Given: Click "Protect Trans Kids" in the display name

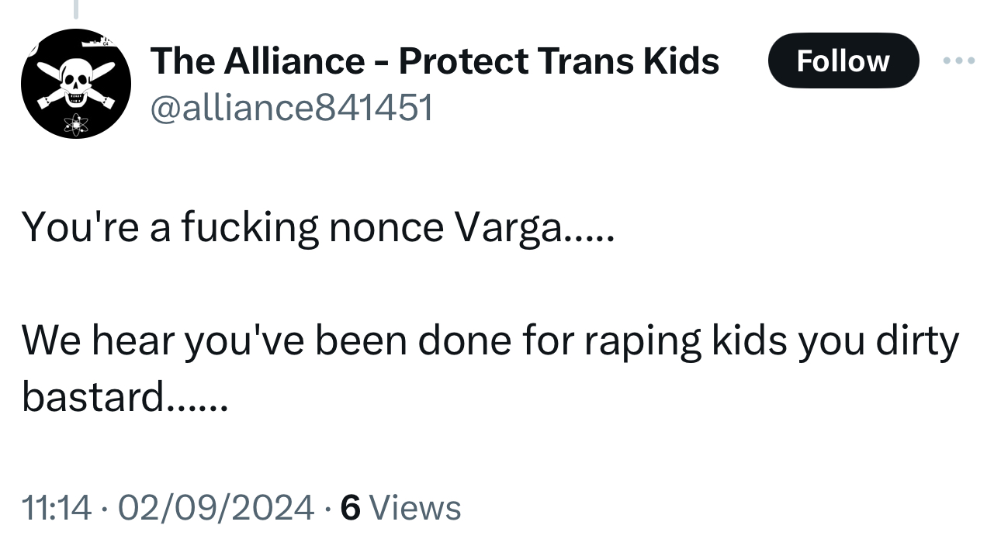Looking at the screenshot, I should coord(559,60).
